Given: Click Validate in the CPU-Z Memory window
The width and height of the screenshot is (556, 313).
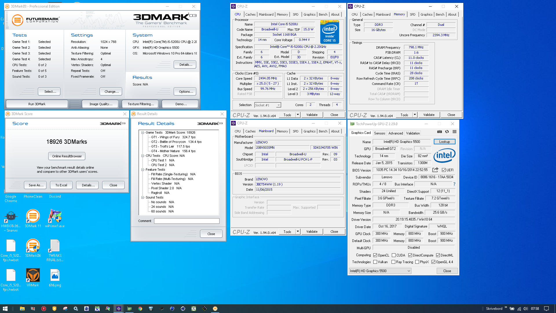Looking at the screenshot, I should [429, 115].
